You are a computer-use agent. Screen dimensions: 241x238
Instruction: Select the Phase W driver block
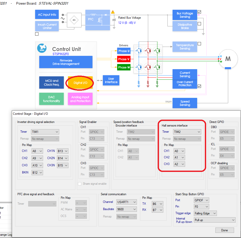124,67
